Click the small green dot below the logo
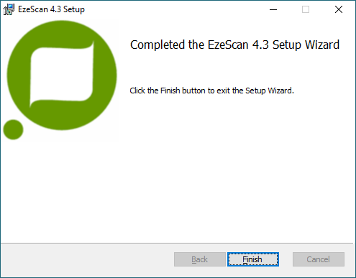The height and width of the screenshot is (278, 356). click(13, 129)
